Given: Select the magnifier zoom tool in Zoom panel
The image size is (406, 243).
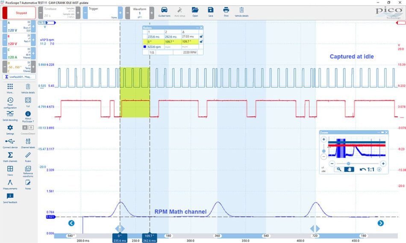Looking at the screenshot, I should 339,169.
